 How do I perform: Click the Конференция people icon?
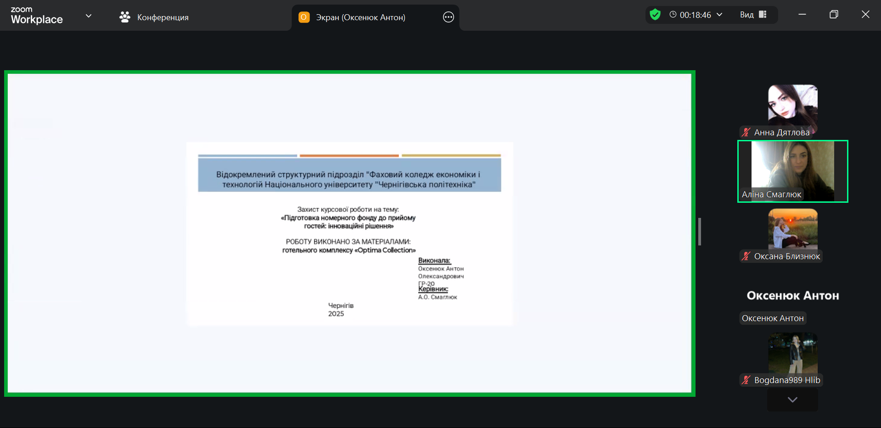click(x=124, y=17)
